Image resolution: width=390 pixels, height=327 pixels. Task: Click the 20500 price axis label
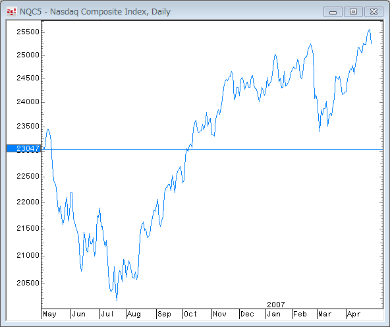tap(28, 283)
